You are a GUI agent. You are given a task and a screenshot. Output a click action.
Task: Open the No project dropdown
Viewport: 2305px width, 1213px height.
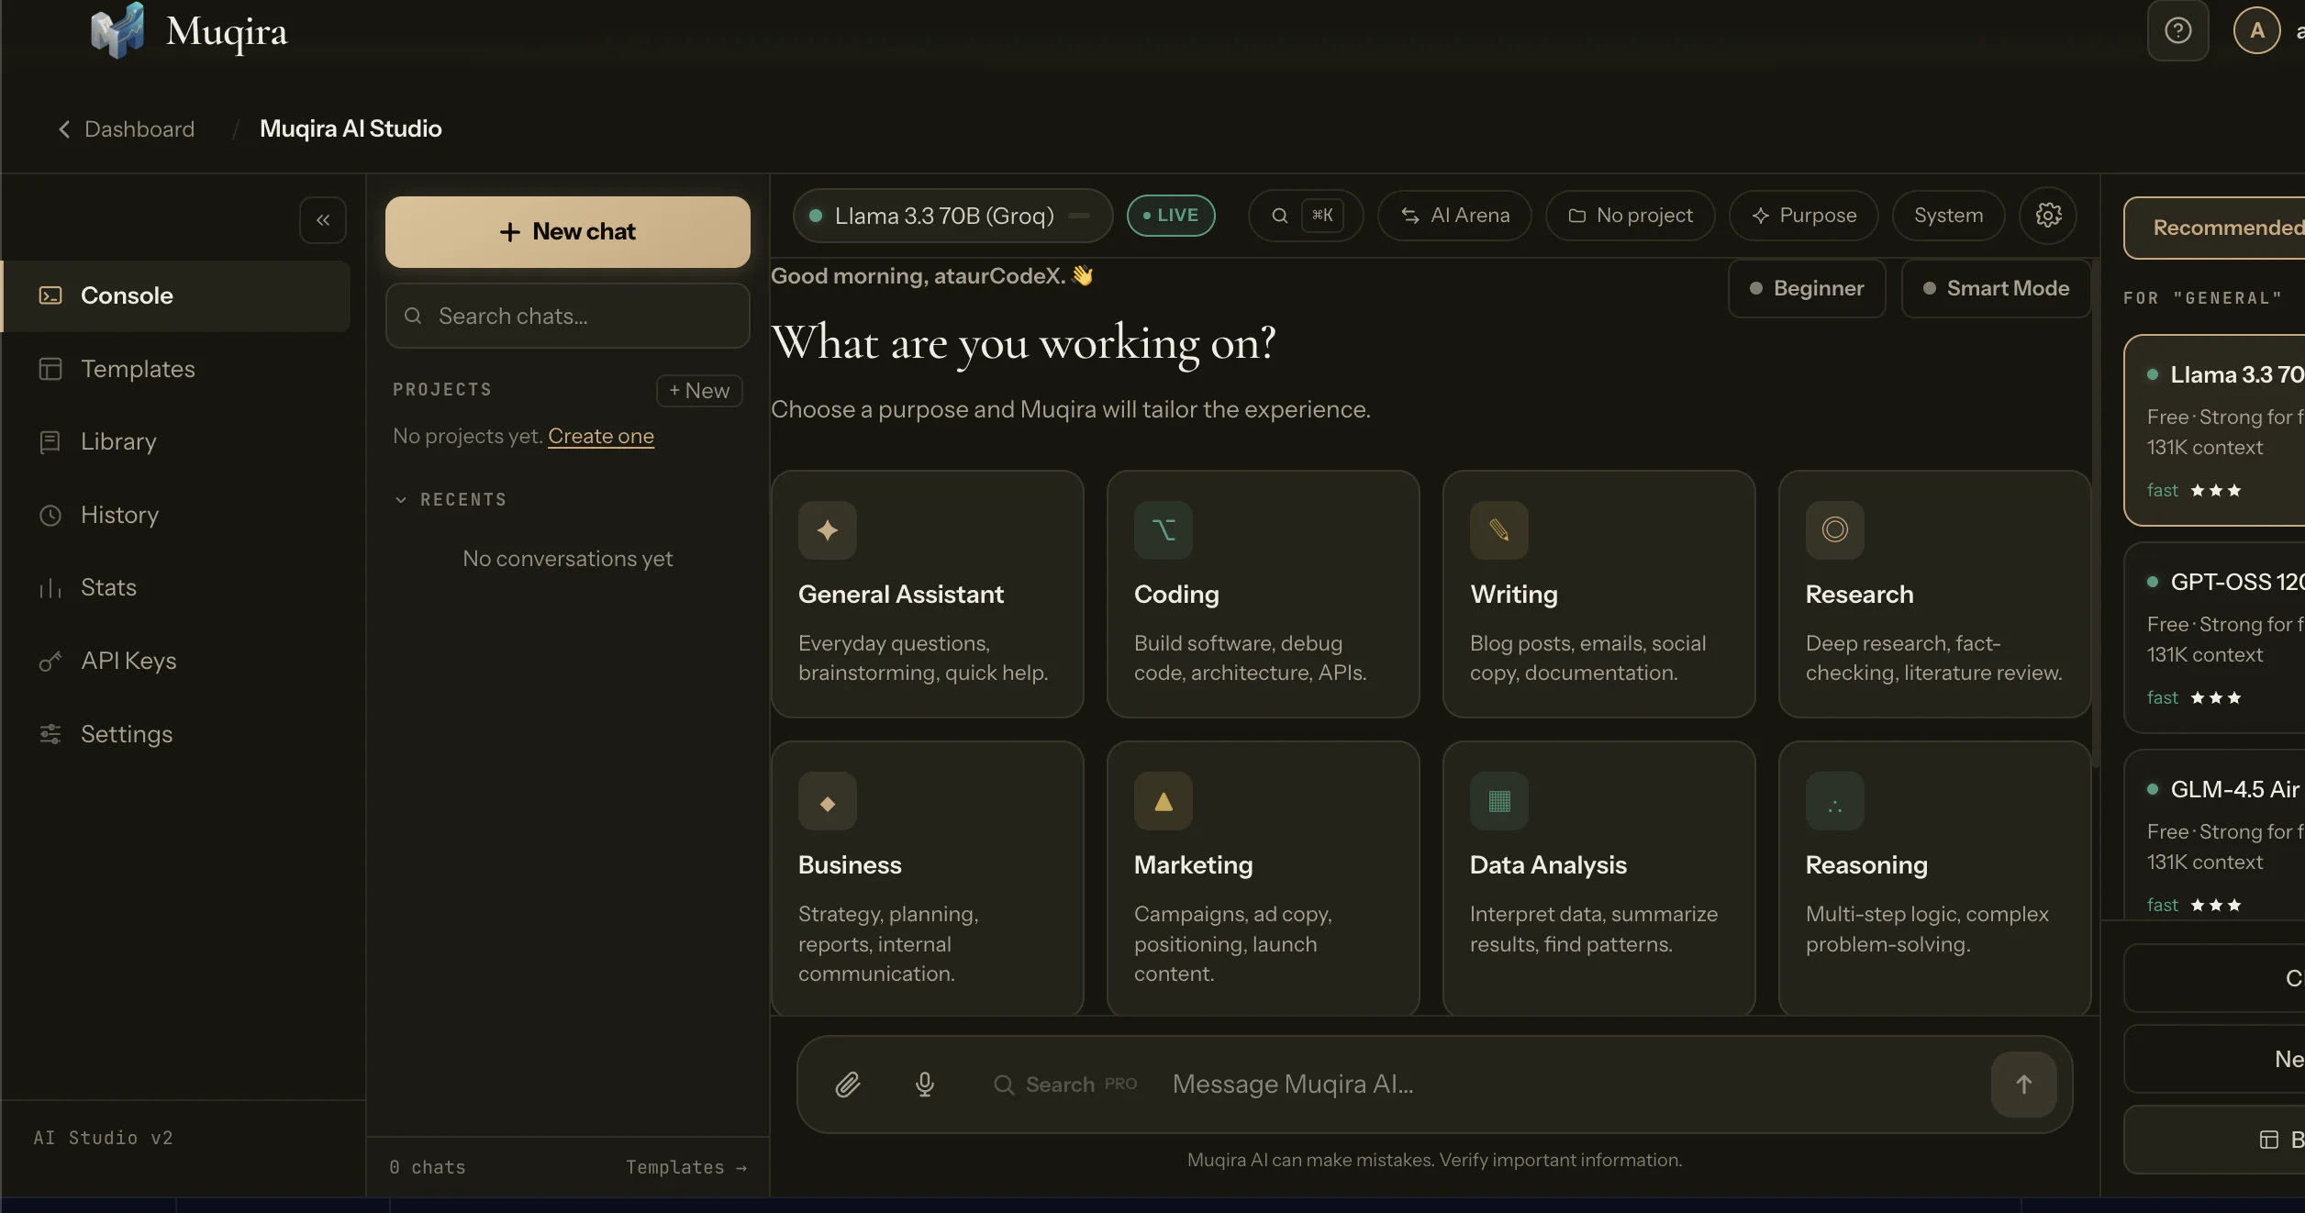pos(1630,216)
